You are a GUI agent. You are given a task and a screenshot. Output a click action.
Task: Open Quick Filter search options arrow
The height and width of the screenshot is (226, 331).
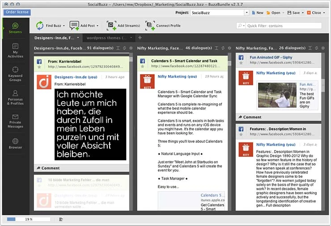(244, 26)
